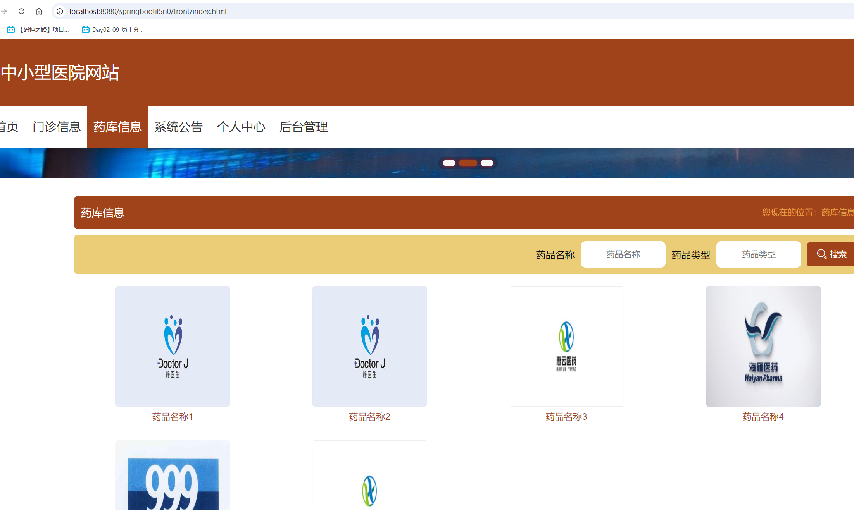Open the 药品名称1 detail page
Image resolution: width=854 pixels, height=510 pixels.
pyautogui.click(x=172, y=416)
